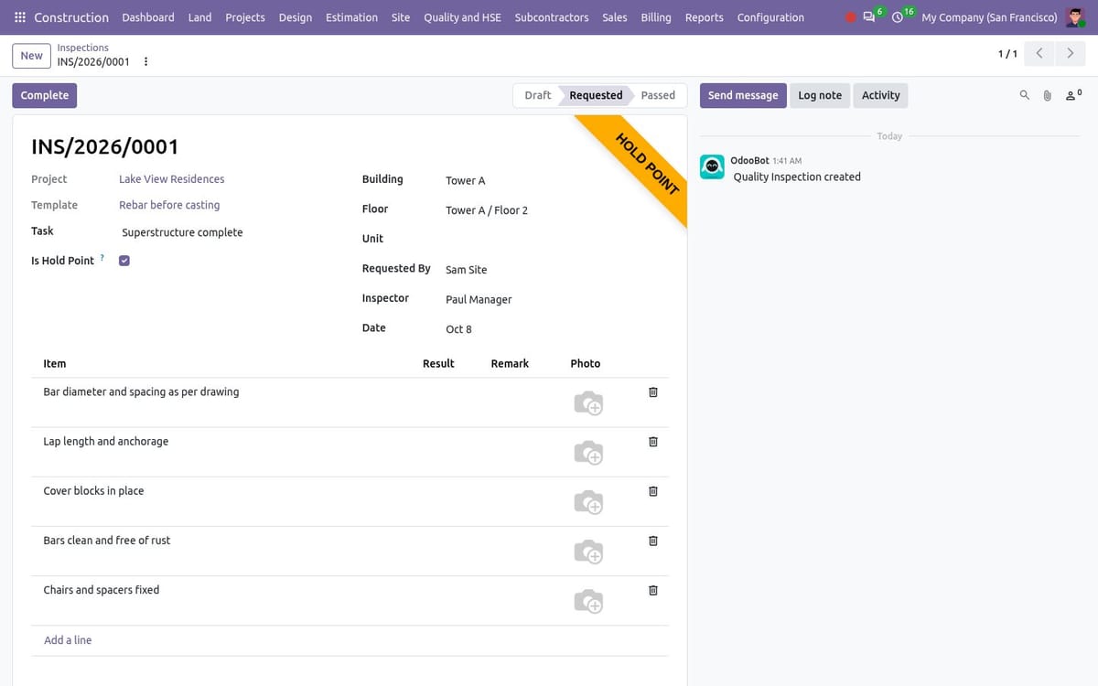Click Send message in chatter

[743, 95]
